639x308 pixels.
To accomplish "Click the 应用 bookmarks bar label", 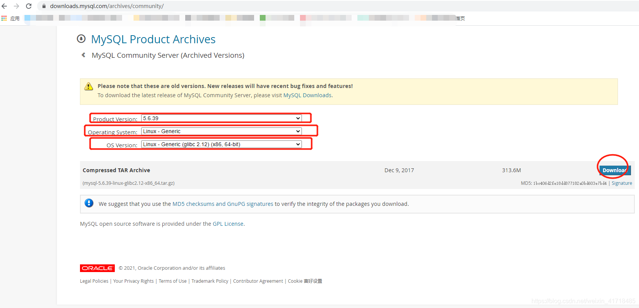I will 15,18.
